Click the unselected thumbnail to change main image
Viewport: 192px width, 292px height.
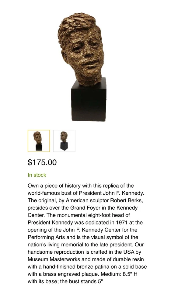tap(65, 140)
